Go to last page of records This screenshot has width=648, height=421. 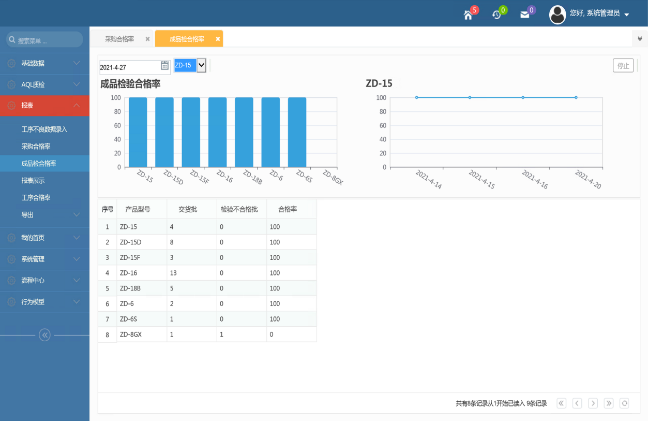coord(609,403)
